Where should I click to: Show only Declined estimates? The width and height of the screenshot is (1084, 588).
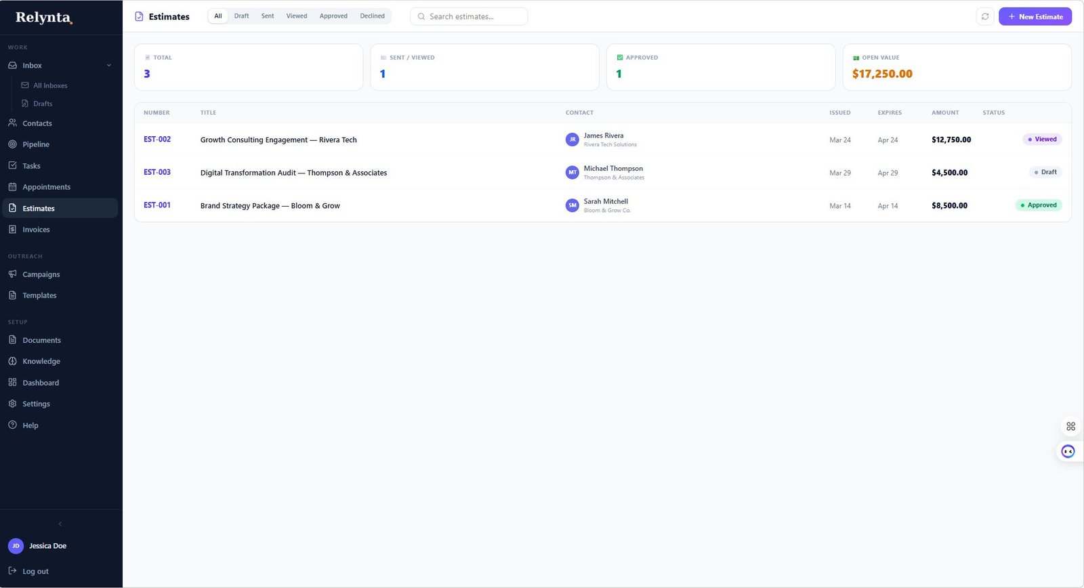tap(372, 16)
